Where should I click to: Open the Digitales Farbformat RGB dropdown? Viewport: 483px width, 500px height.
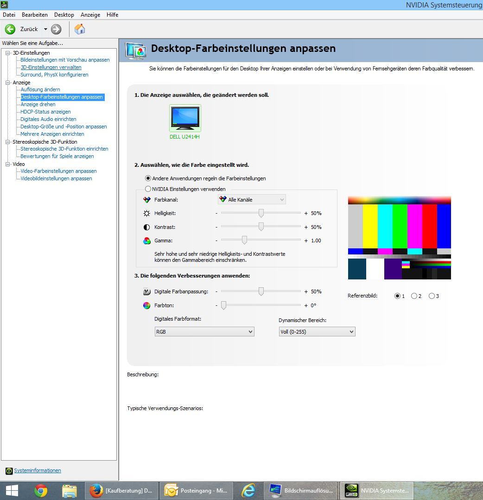click(x=204, y=332)
